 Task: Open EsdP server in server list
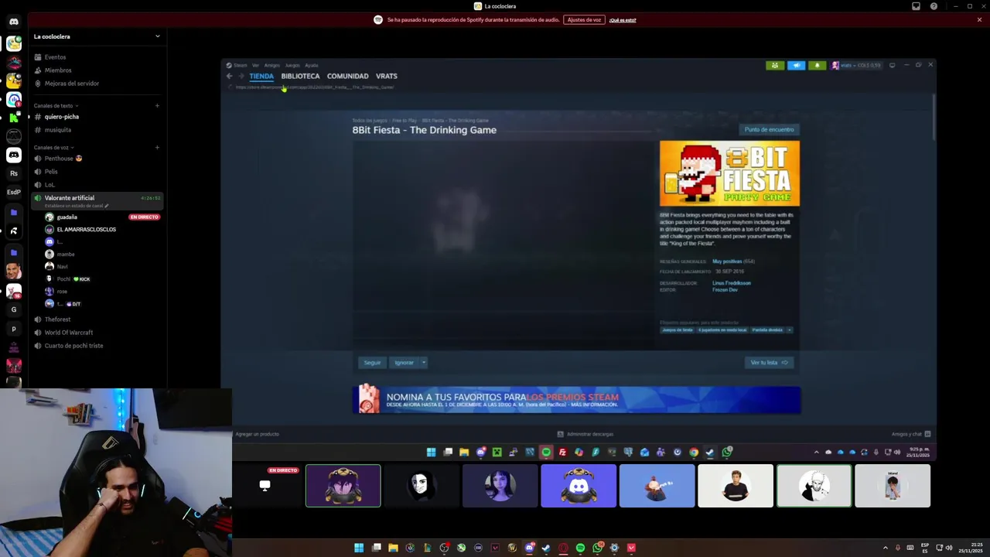[14, 192]
